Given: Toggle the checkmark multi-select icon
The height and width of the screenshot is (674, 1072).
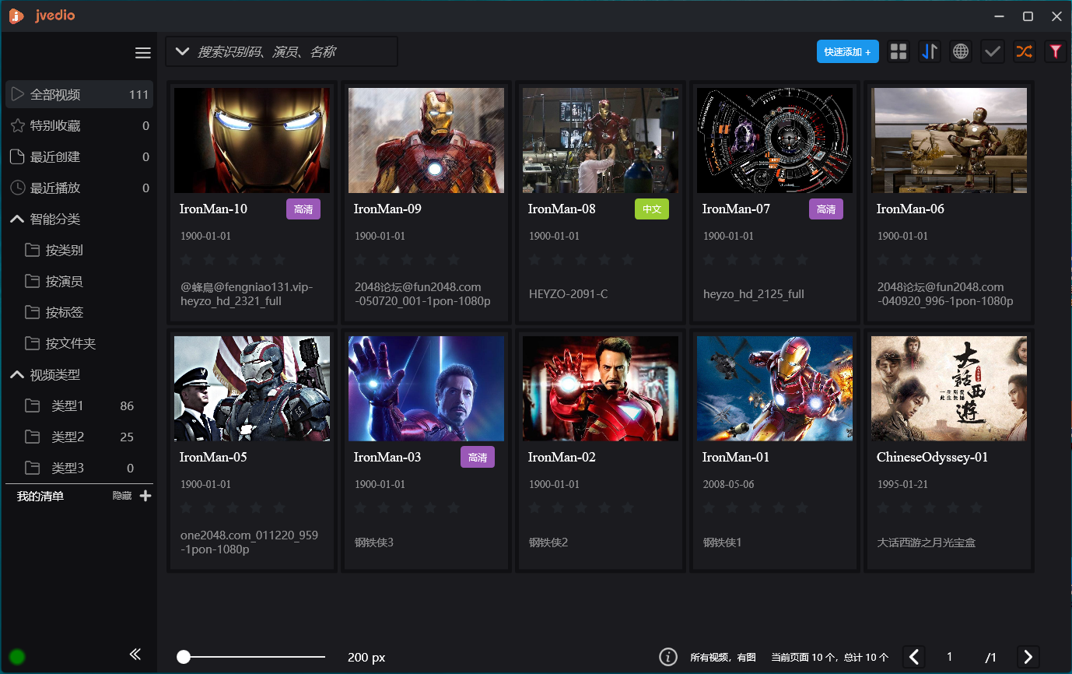Looking at the screenshot, I should point(992,51).
